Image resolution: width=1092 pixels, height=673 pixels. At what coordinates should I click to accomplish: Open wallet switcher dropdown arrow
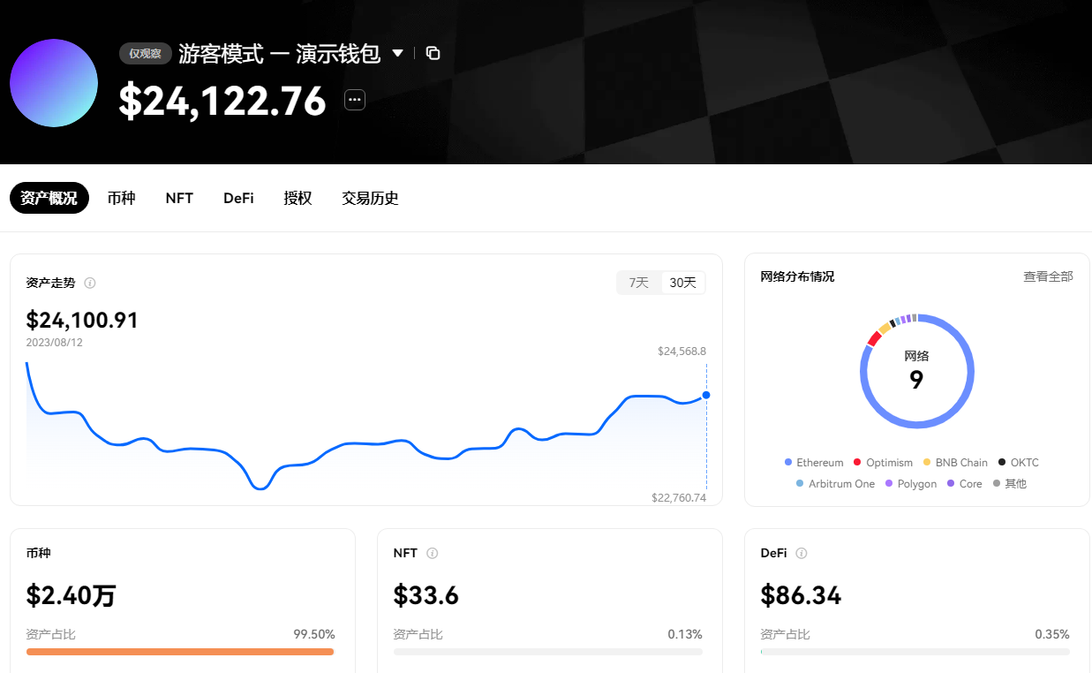(398, 53)
